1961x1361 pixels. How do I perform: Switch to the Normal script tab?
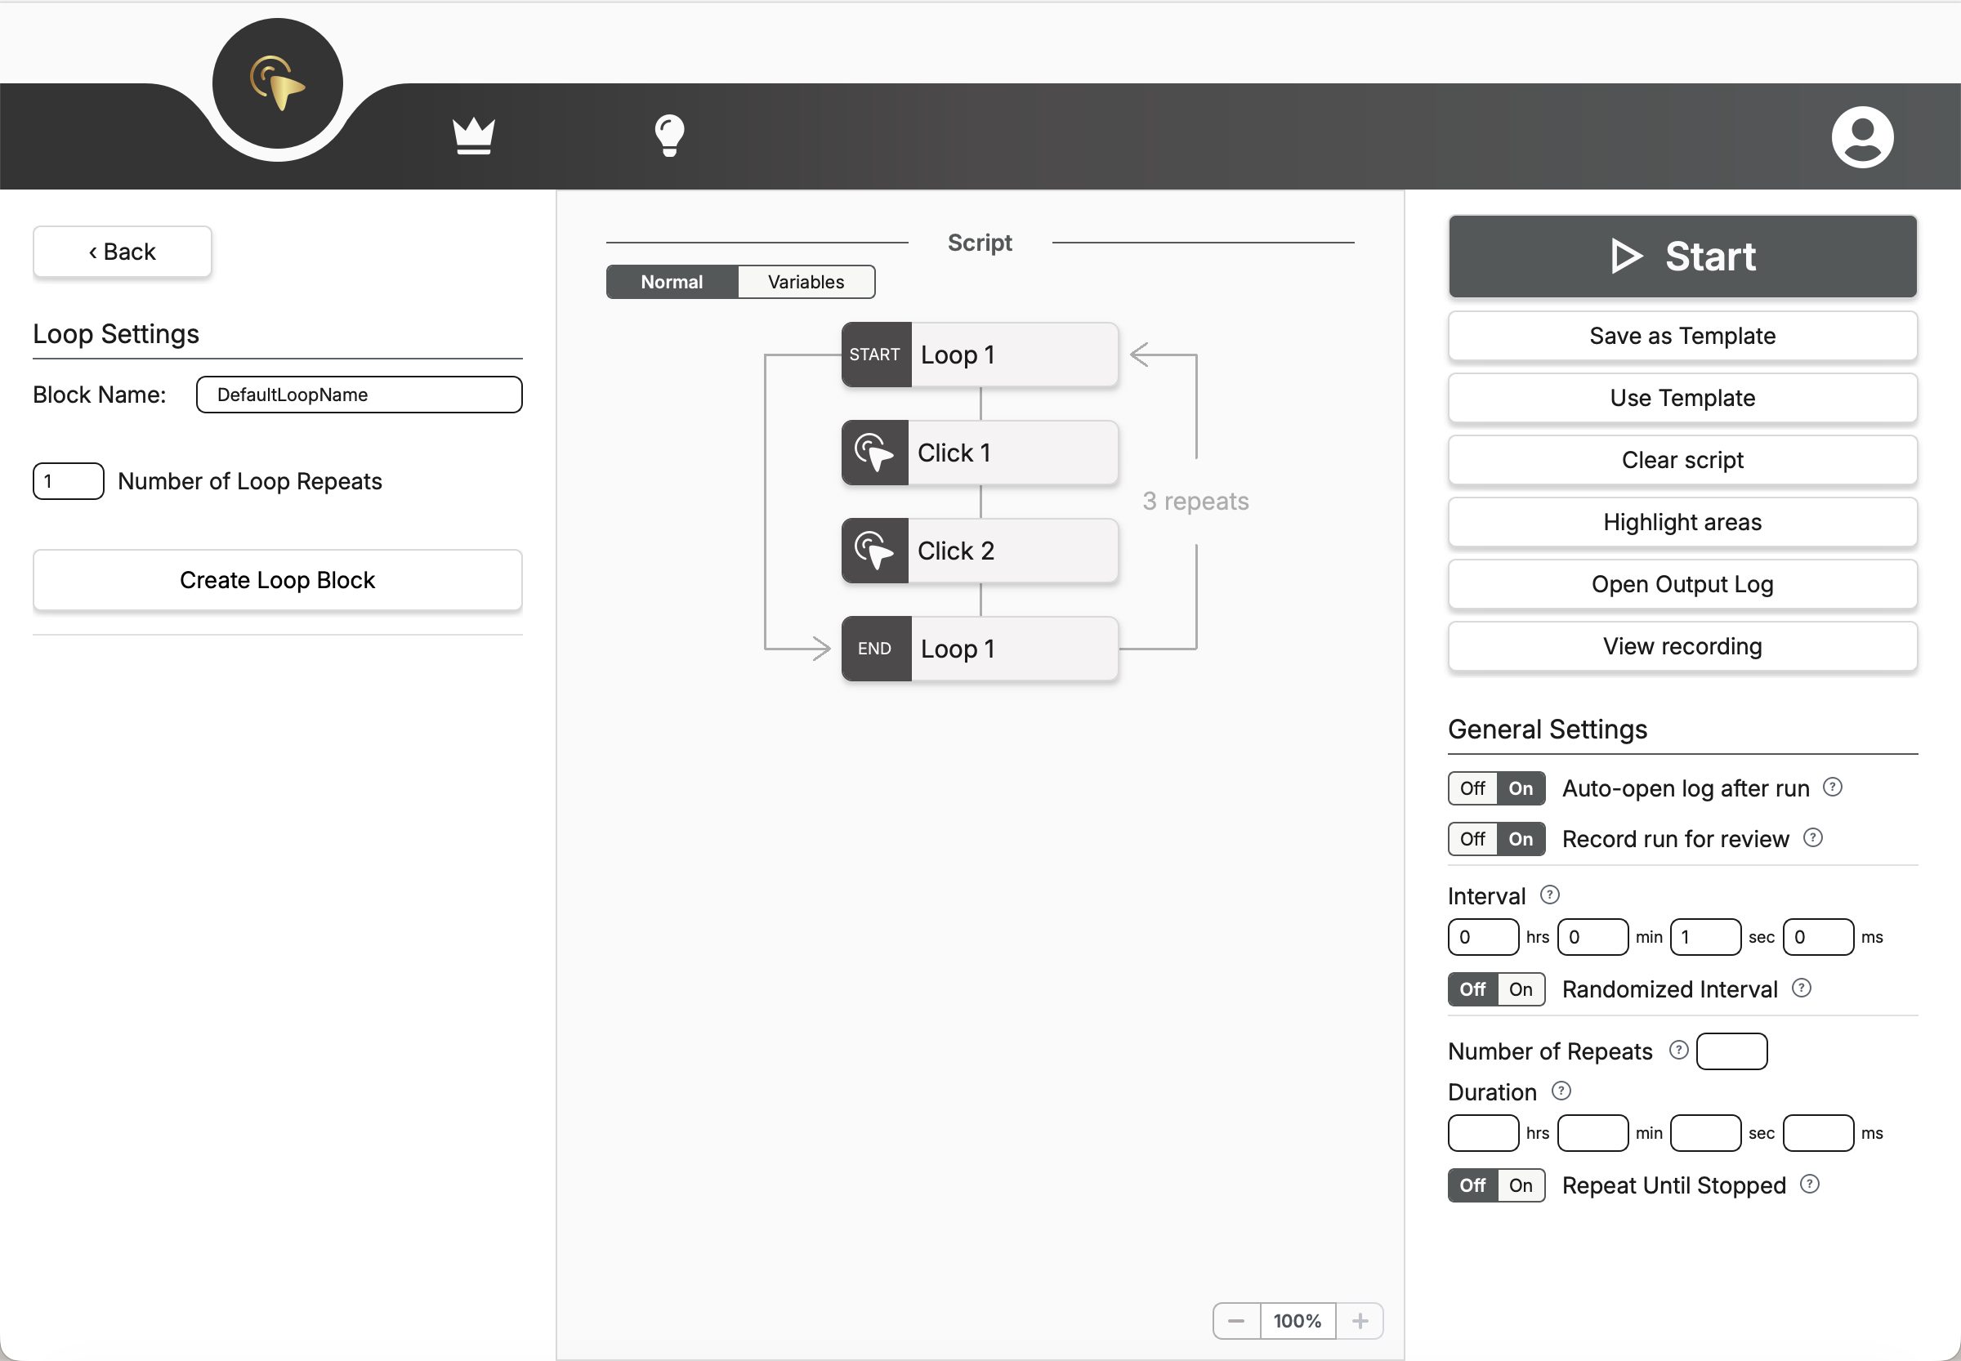point(672,283)
